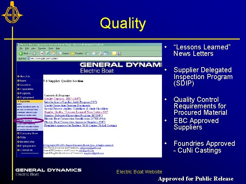Click the Mail envelope toolbar icon
The image size is (246, 184).
[x=94, y=53]
